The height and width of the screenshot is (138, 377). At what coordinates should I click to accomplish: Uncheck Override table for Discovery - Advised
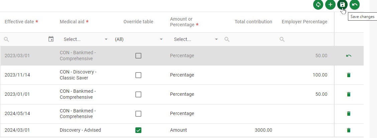pos(138,130)
